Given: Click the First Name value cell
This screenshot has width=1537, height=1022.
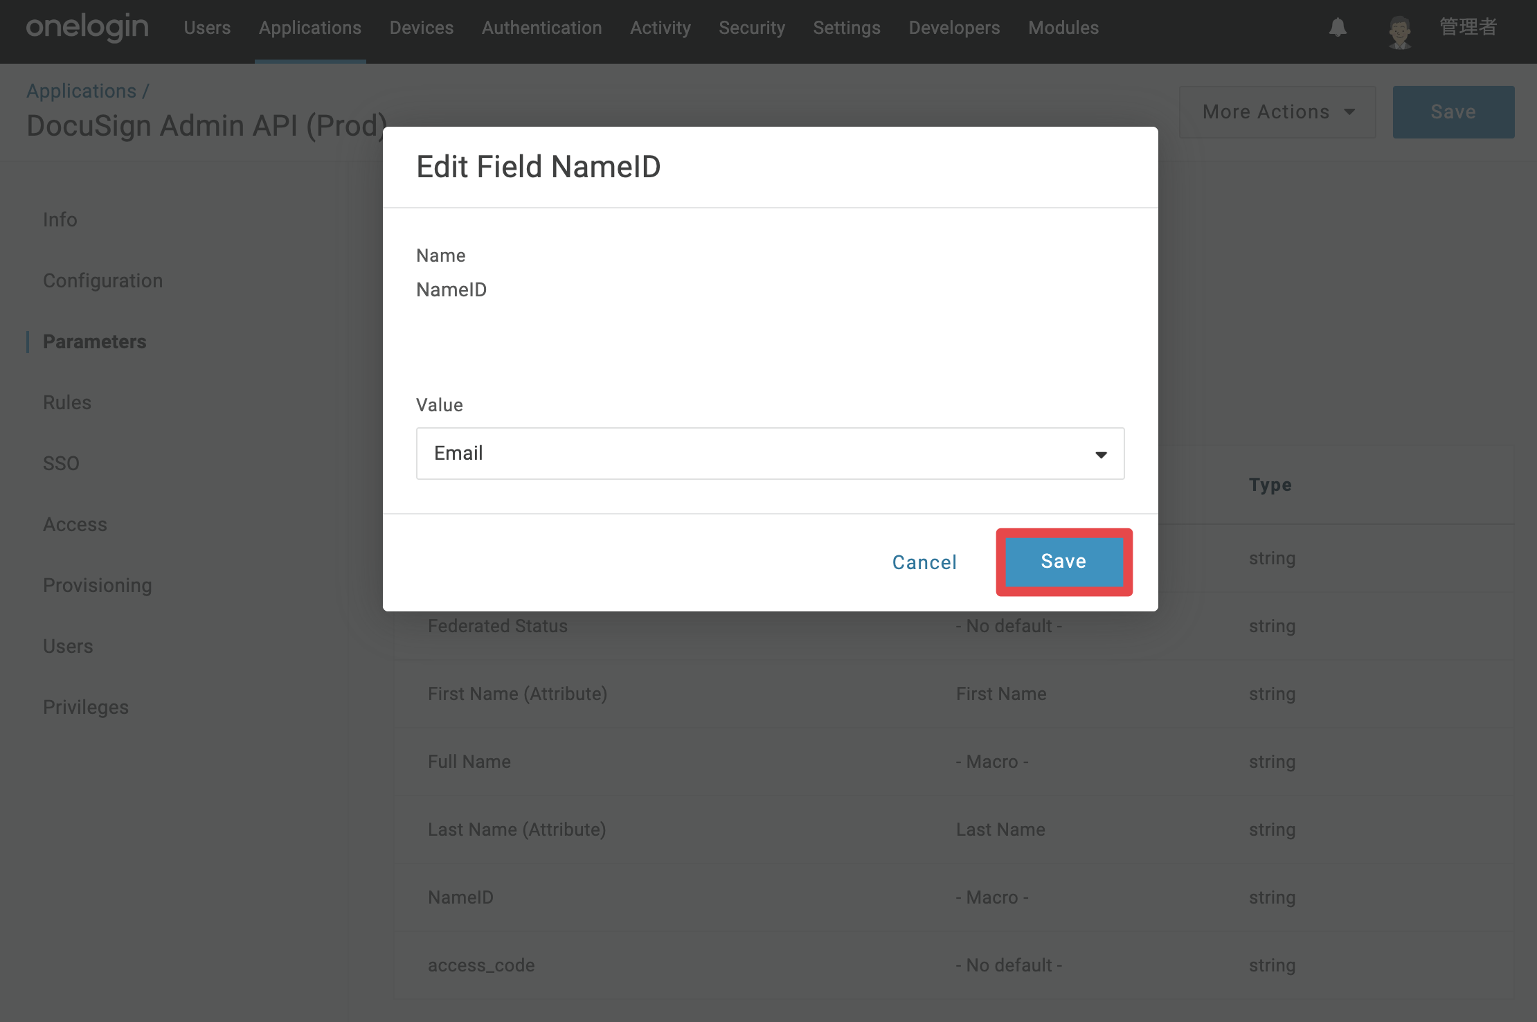Looking at the screenshot, I should pos(1001,694).
